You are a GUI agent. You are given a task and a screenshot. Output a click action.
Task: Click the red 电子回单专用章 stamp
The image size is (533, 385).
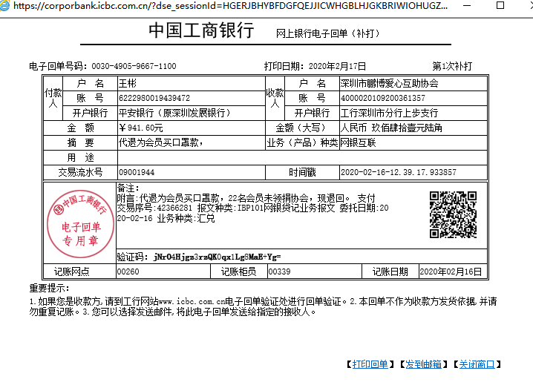(x=80, y=223)
